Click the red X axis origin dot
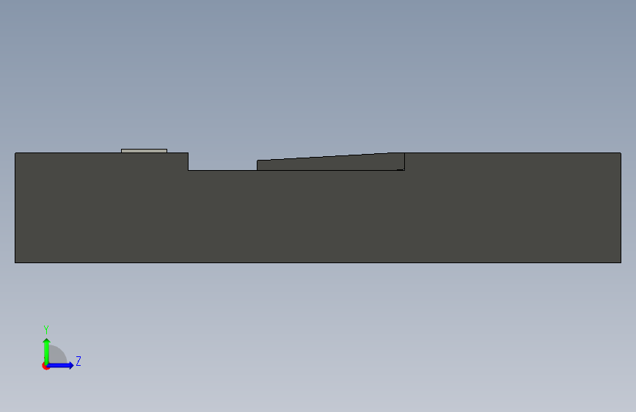This screenshot has width=636, height=412. tap(45, 366)
